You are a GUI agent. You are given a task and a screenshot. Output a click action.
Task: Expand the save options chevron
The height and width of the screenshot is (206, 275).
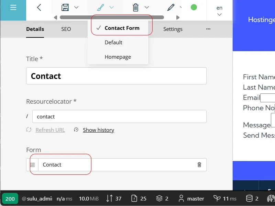[76, 8]
